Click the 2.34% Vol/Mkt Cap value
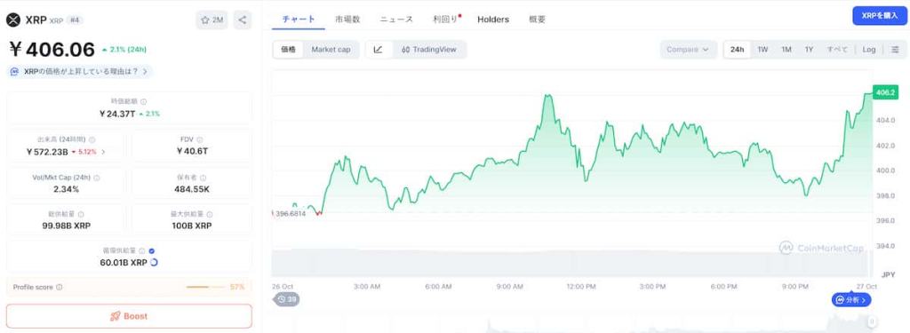The image size is (910, 333). [66, 189]
